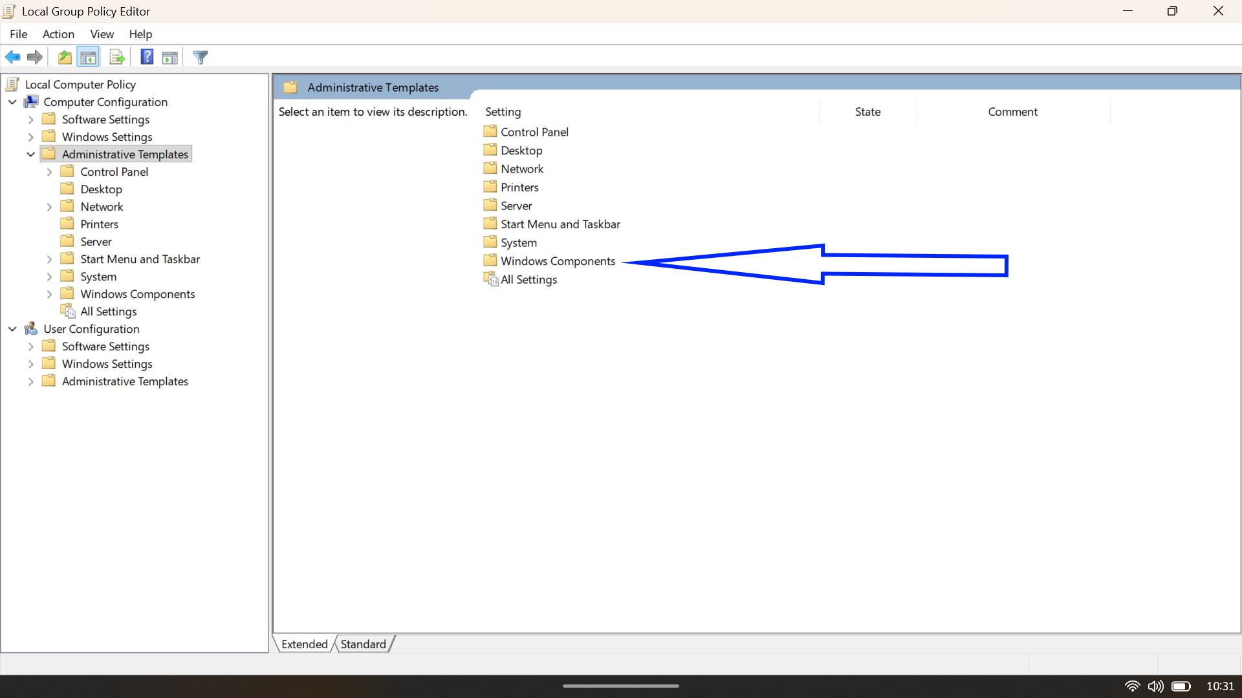
Task: Open Help using the blue question mark icon
Action: coord(146,57)
